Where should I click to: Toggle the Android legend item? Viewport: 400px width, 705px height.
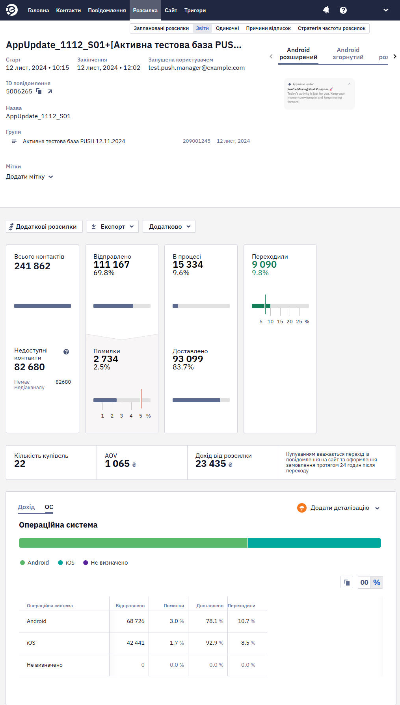[x=34, y=563]
